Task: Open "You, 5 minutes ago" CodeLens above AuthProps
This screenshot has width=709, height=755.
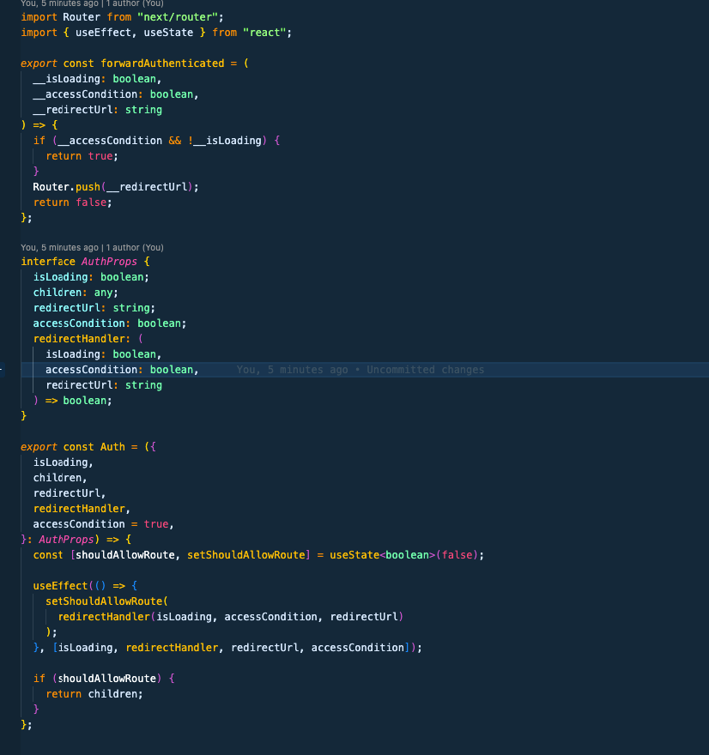Action: tap(59, 247)
